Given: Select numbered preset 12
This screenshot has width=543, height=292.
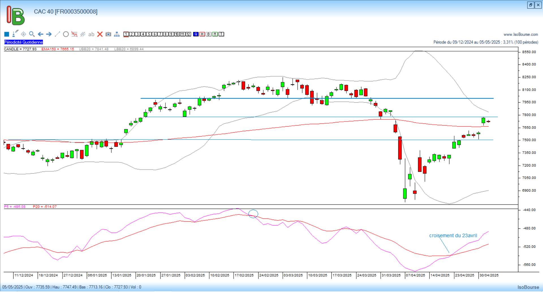Looking at the screenshot, I should pyautogui.click(x=188, y=34).
